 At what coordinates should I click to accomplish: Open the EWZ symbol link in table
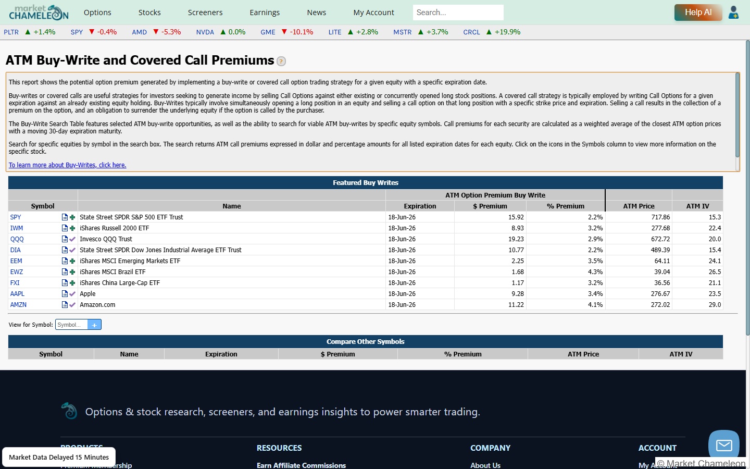(x=17, y=272)
